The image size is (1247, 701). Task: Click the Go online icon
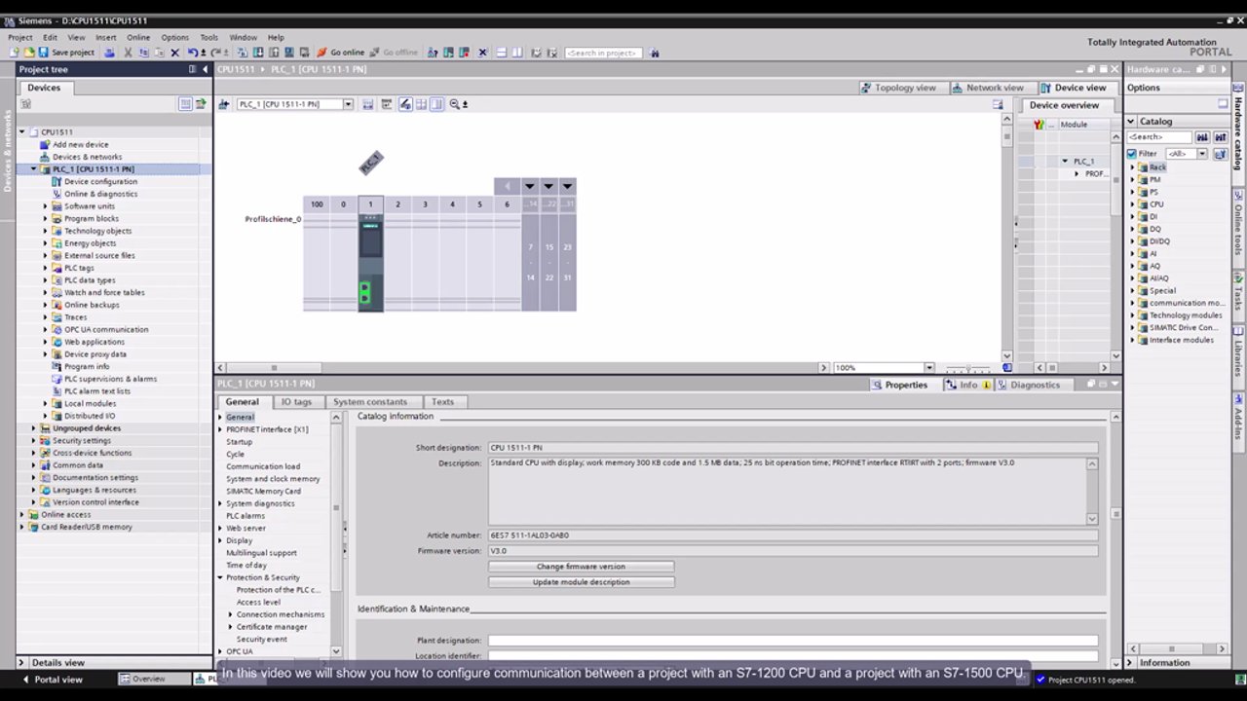tap(341, 53)
